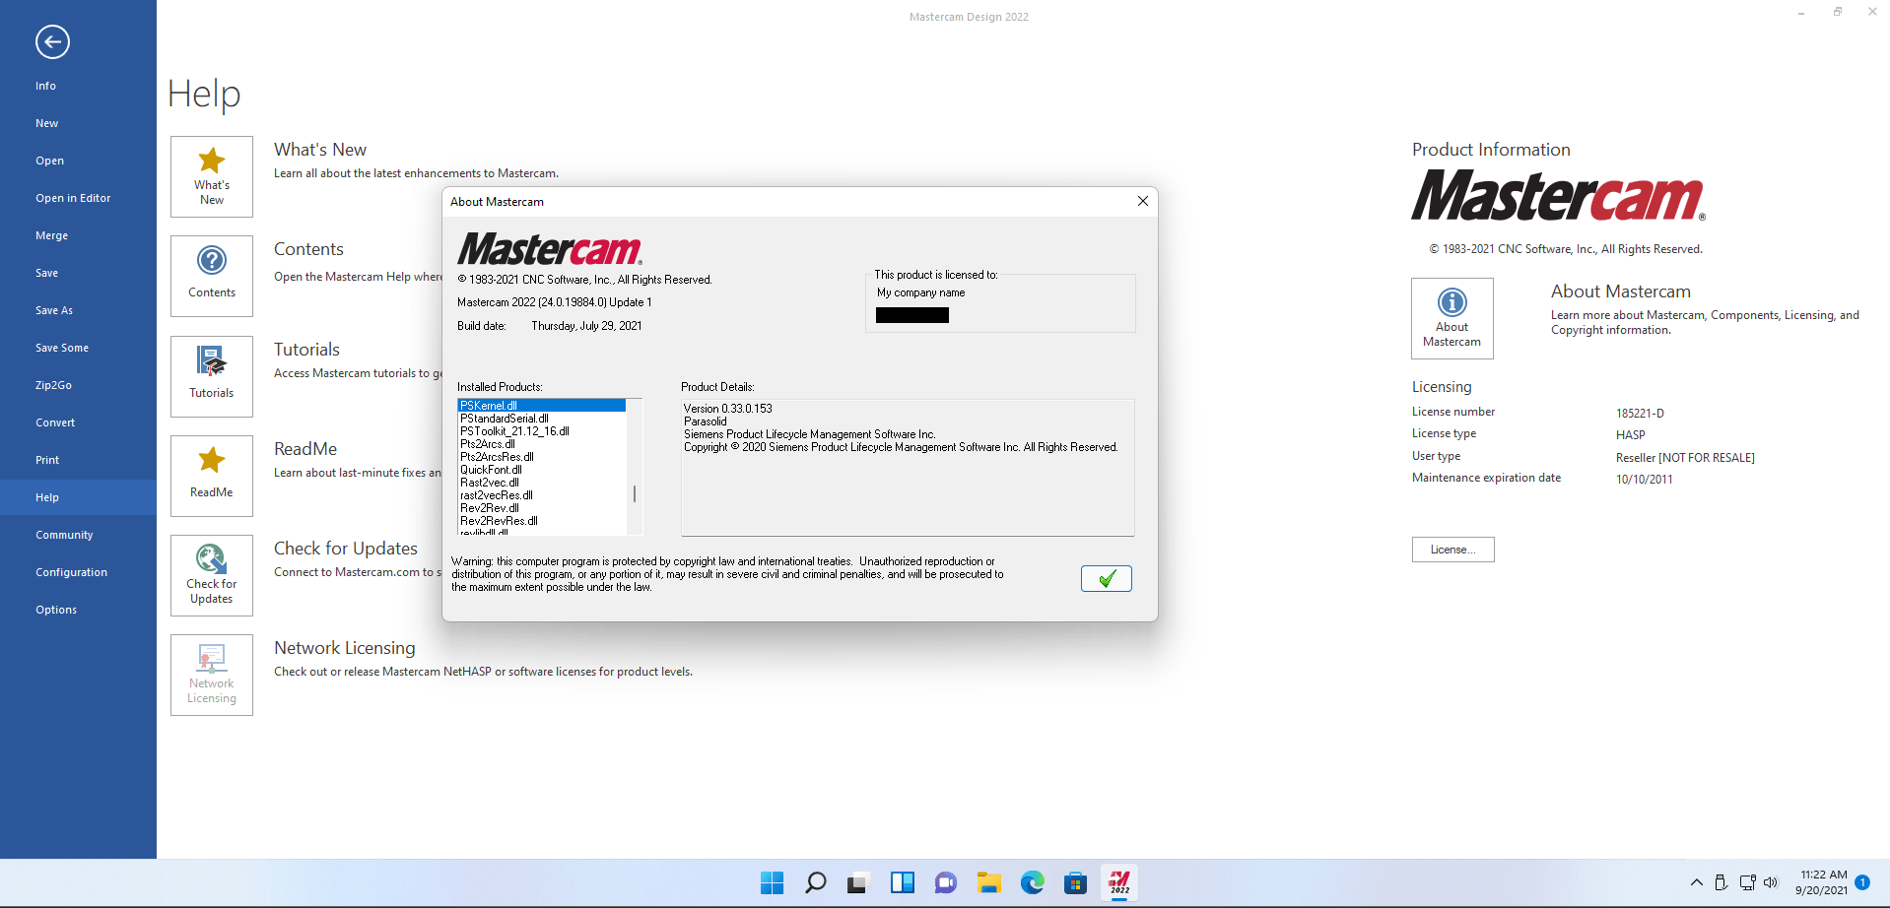Viewport: 1890px width, 908px height.
Task: Click the Mastercam 2022 taskbar icon
Action: click(1119, 882)
